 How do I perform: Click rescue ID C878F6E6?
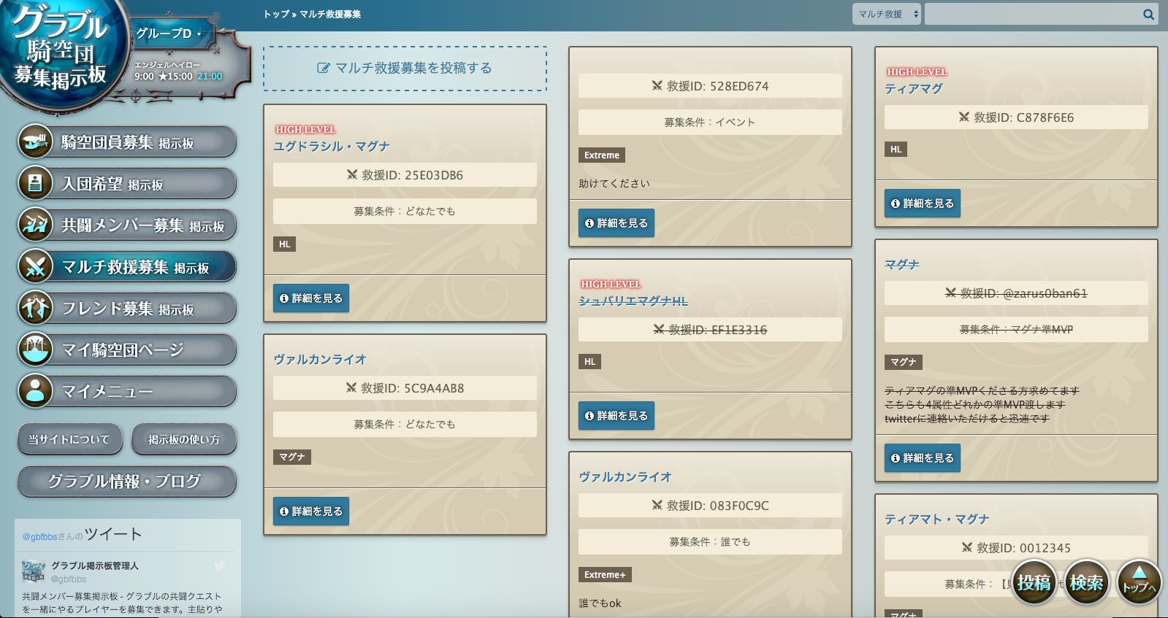tap(1016, 117)
